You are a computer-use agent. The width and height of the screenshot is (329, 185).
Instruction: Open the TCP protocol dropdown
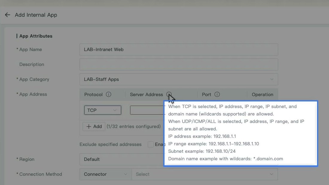tap(103, 110)
